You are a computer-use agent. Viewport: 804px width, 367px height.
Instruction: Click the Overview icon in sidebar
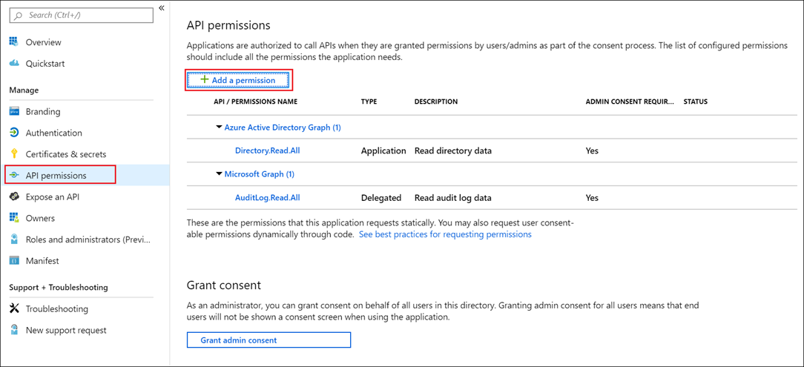[x=14, y=42]
